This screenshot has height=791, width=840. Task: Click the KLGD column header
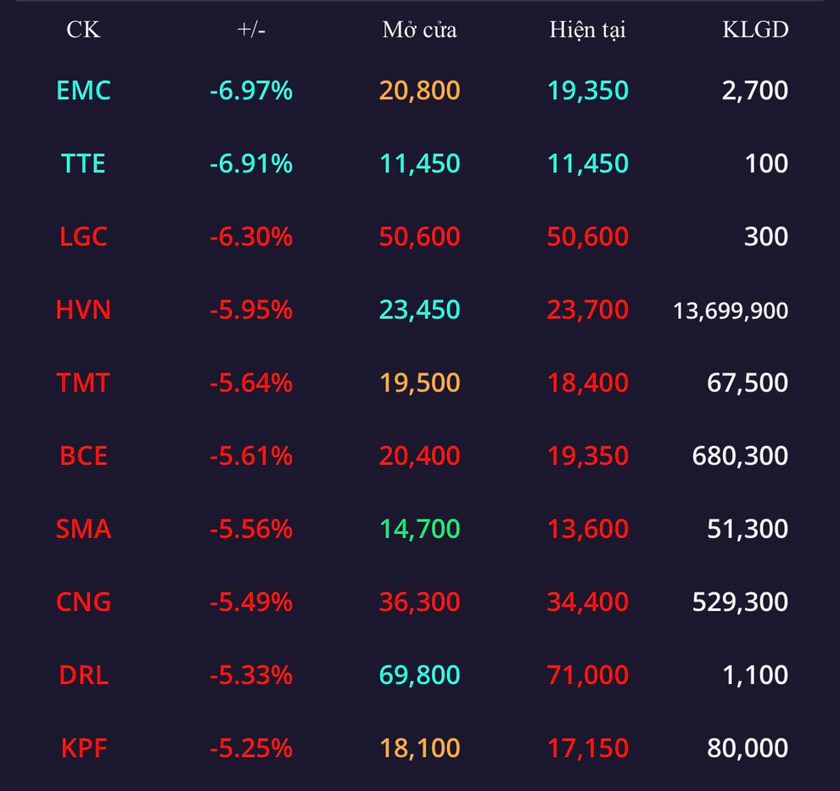tap(755, 30)
